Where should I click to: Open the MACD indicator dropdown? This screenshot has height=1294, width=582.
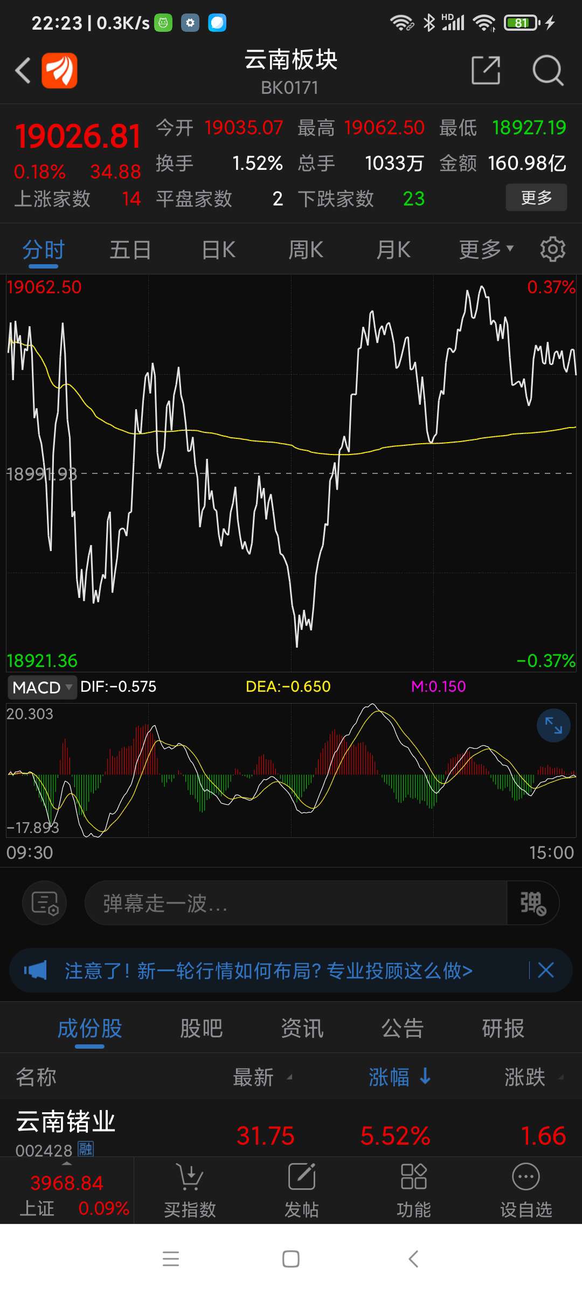(42, 687)
